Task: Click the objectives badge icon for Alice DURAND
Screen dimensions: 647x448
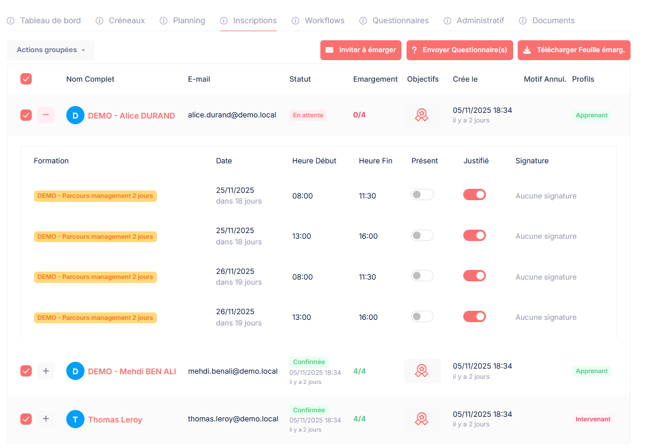Action: [421, 115]
